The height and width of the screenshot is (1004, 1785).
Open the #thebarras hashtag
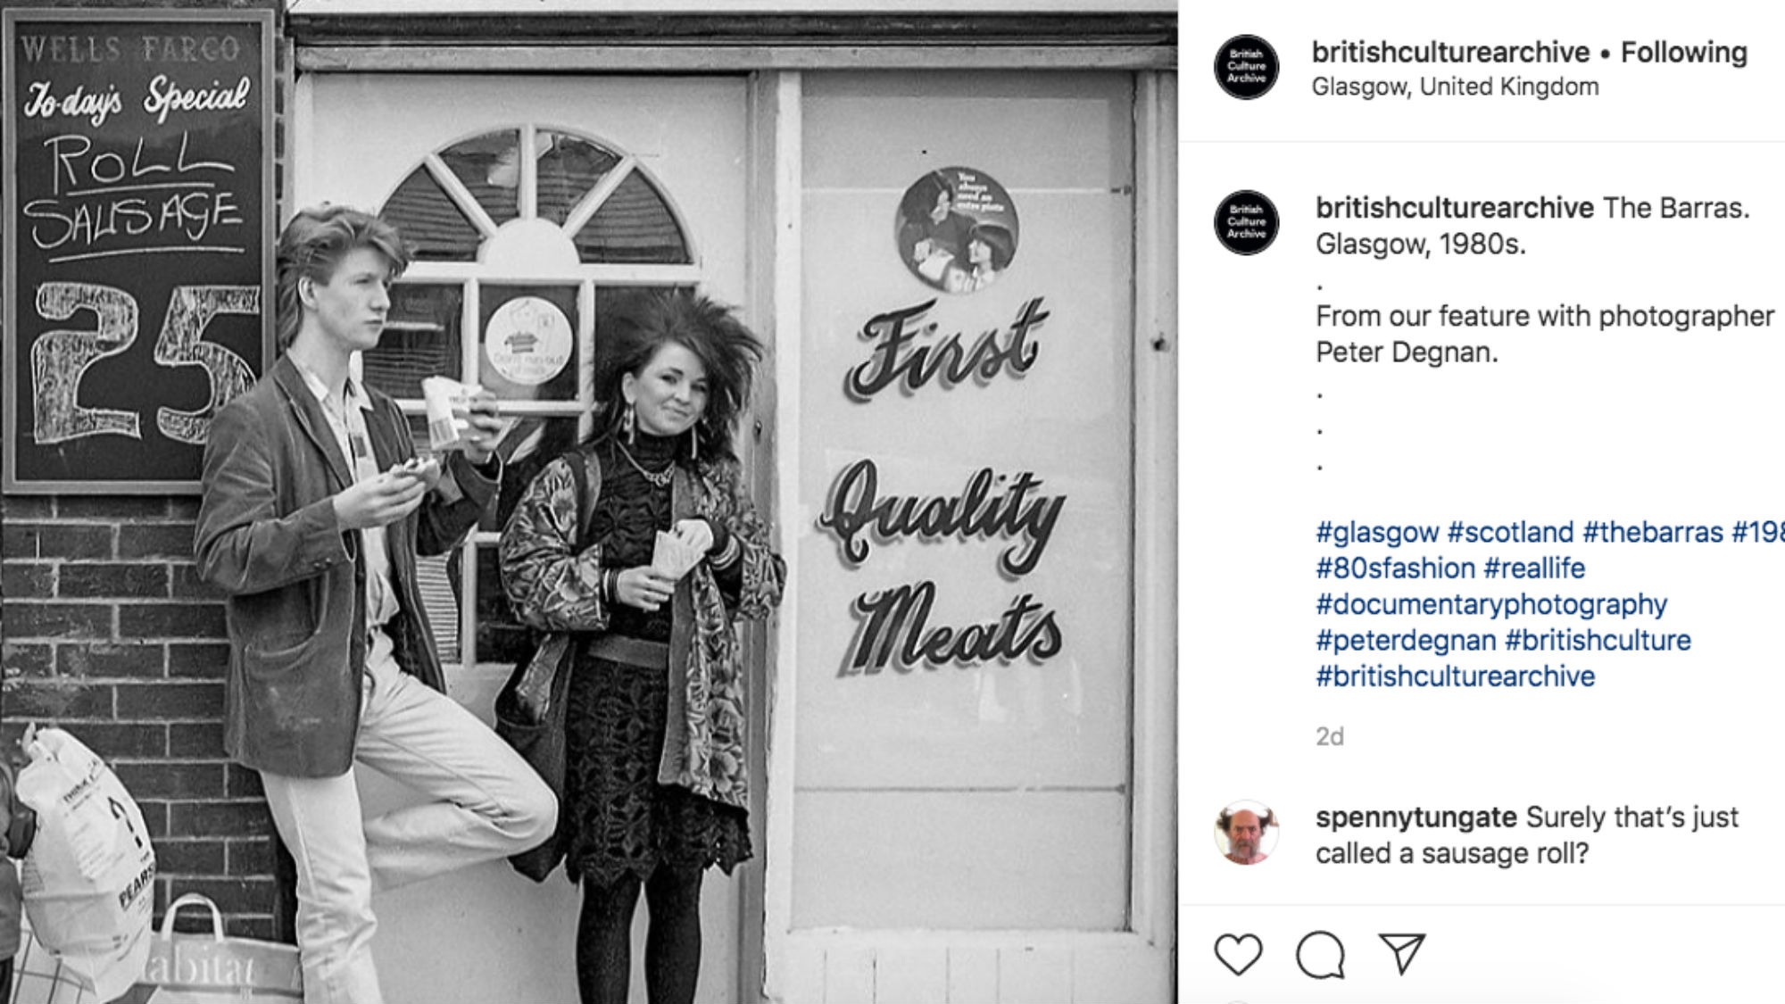coord(1652,532)
